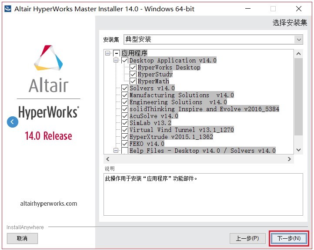Collapse the Desktop Application tree node
The width and height of the screenshot is (314, 250).
click(116, 60)
